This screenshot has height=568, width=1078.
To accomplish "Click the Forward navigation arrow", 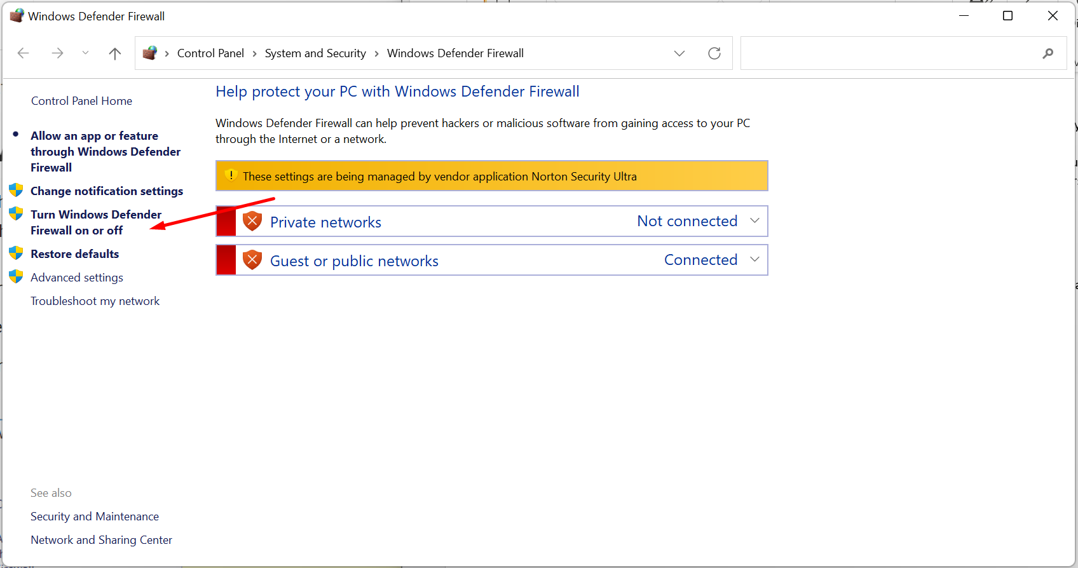I will [57, 53].
